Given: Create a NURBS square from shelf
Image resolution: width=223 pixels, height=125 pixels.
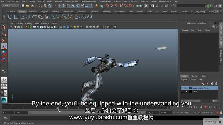Looking at the screenshot, I should pos(16,17).
